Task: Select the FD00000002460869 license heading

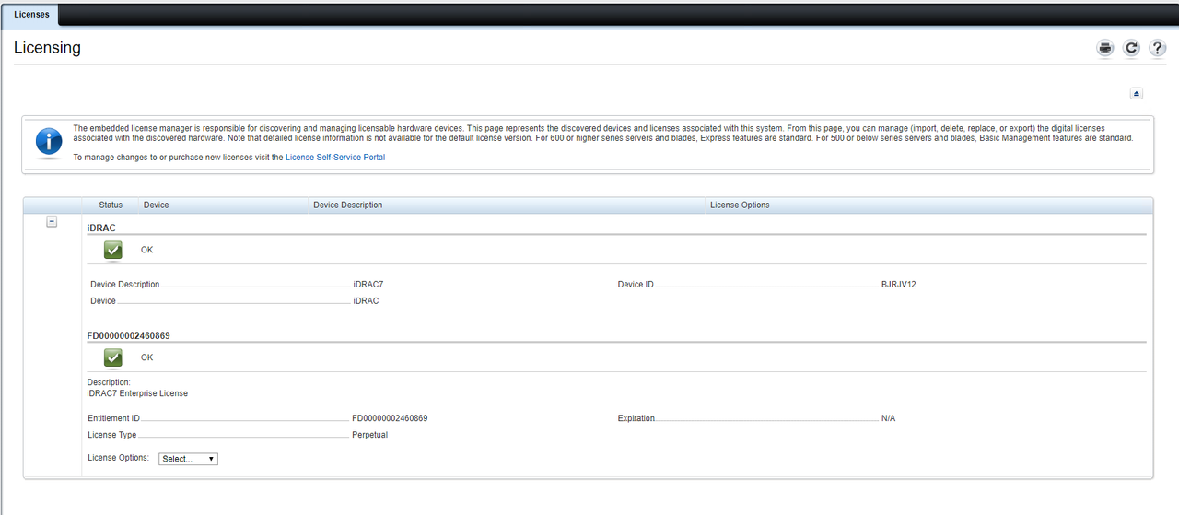Action: [x=129, y=335]
